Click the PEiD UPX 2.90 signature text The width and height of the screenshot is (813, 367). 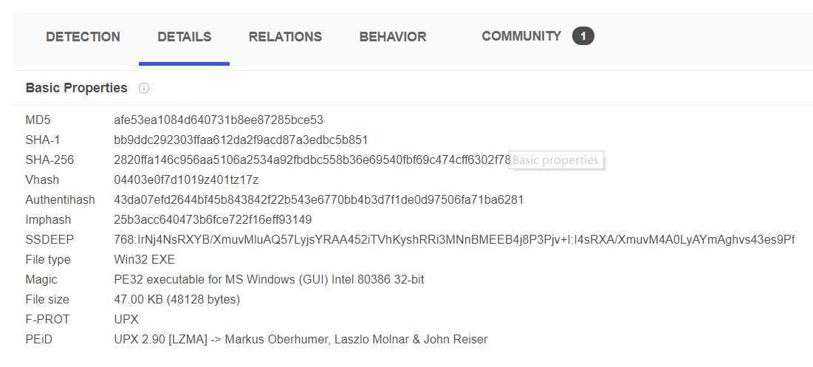[301, 340]
